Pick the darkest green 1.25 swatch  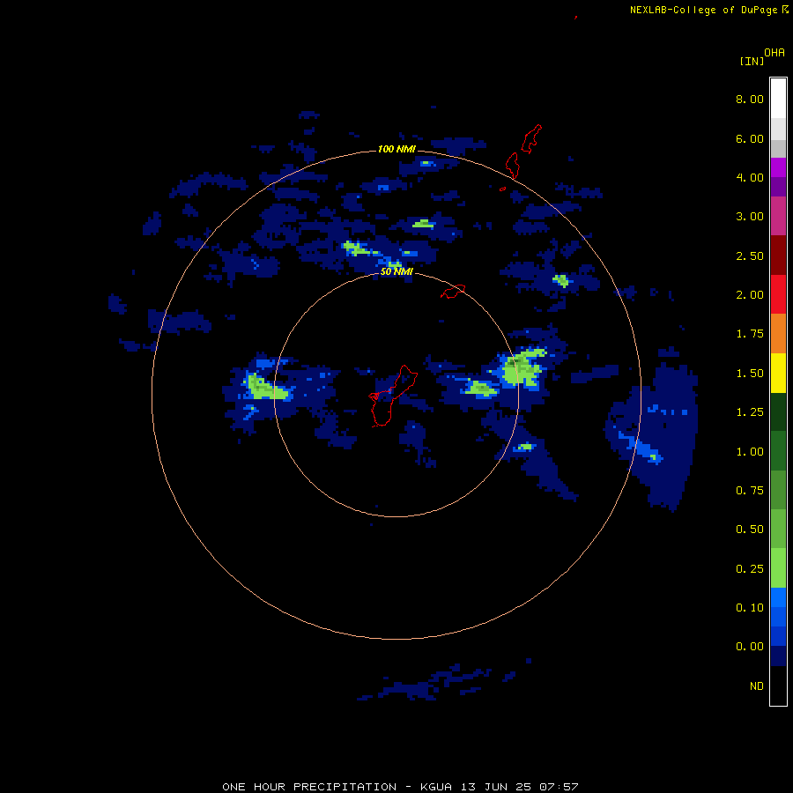pyautogui.click(x=778, y=411)
